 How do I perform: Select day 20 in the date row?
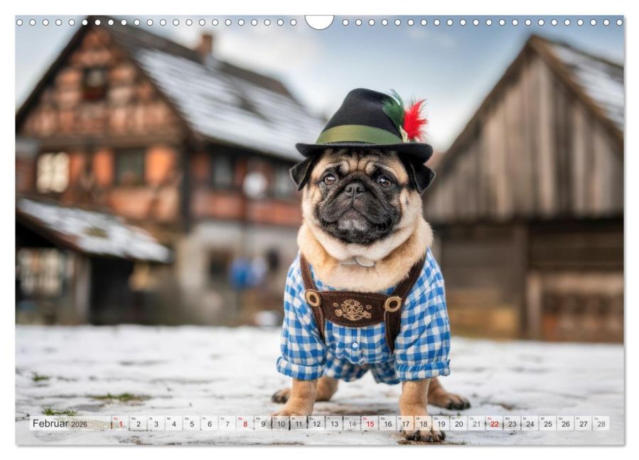point(459,423)
